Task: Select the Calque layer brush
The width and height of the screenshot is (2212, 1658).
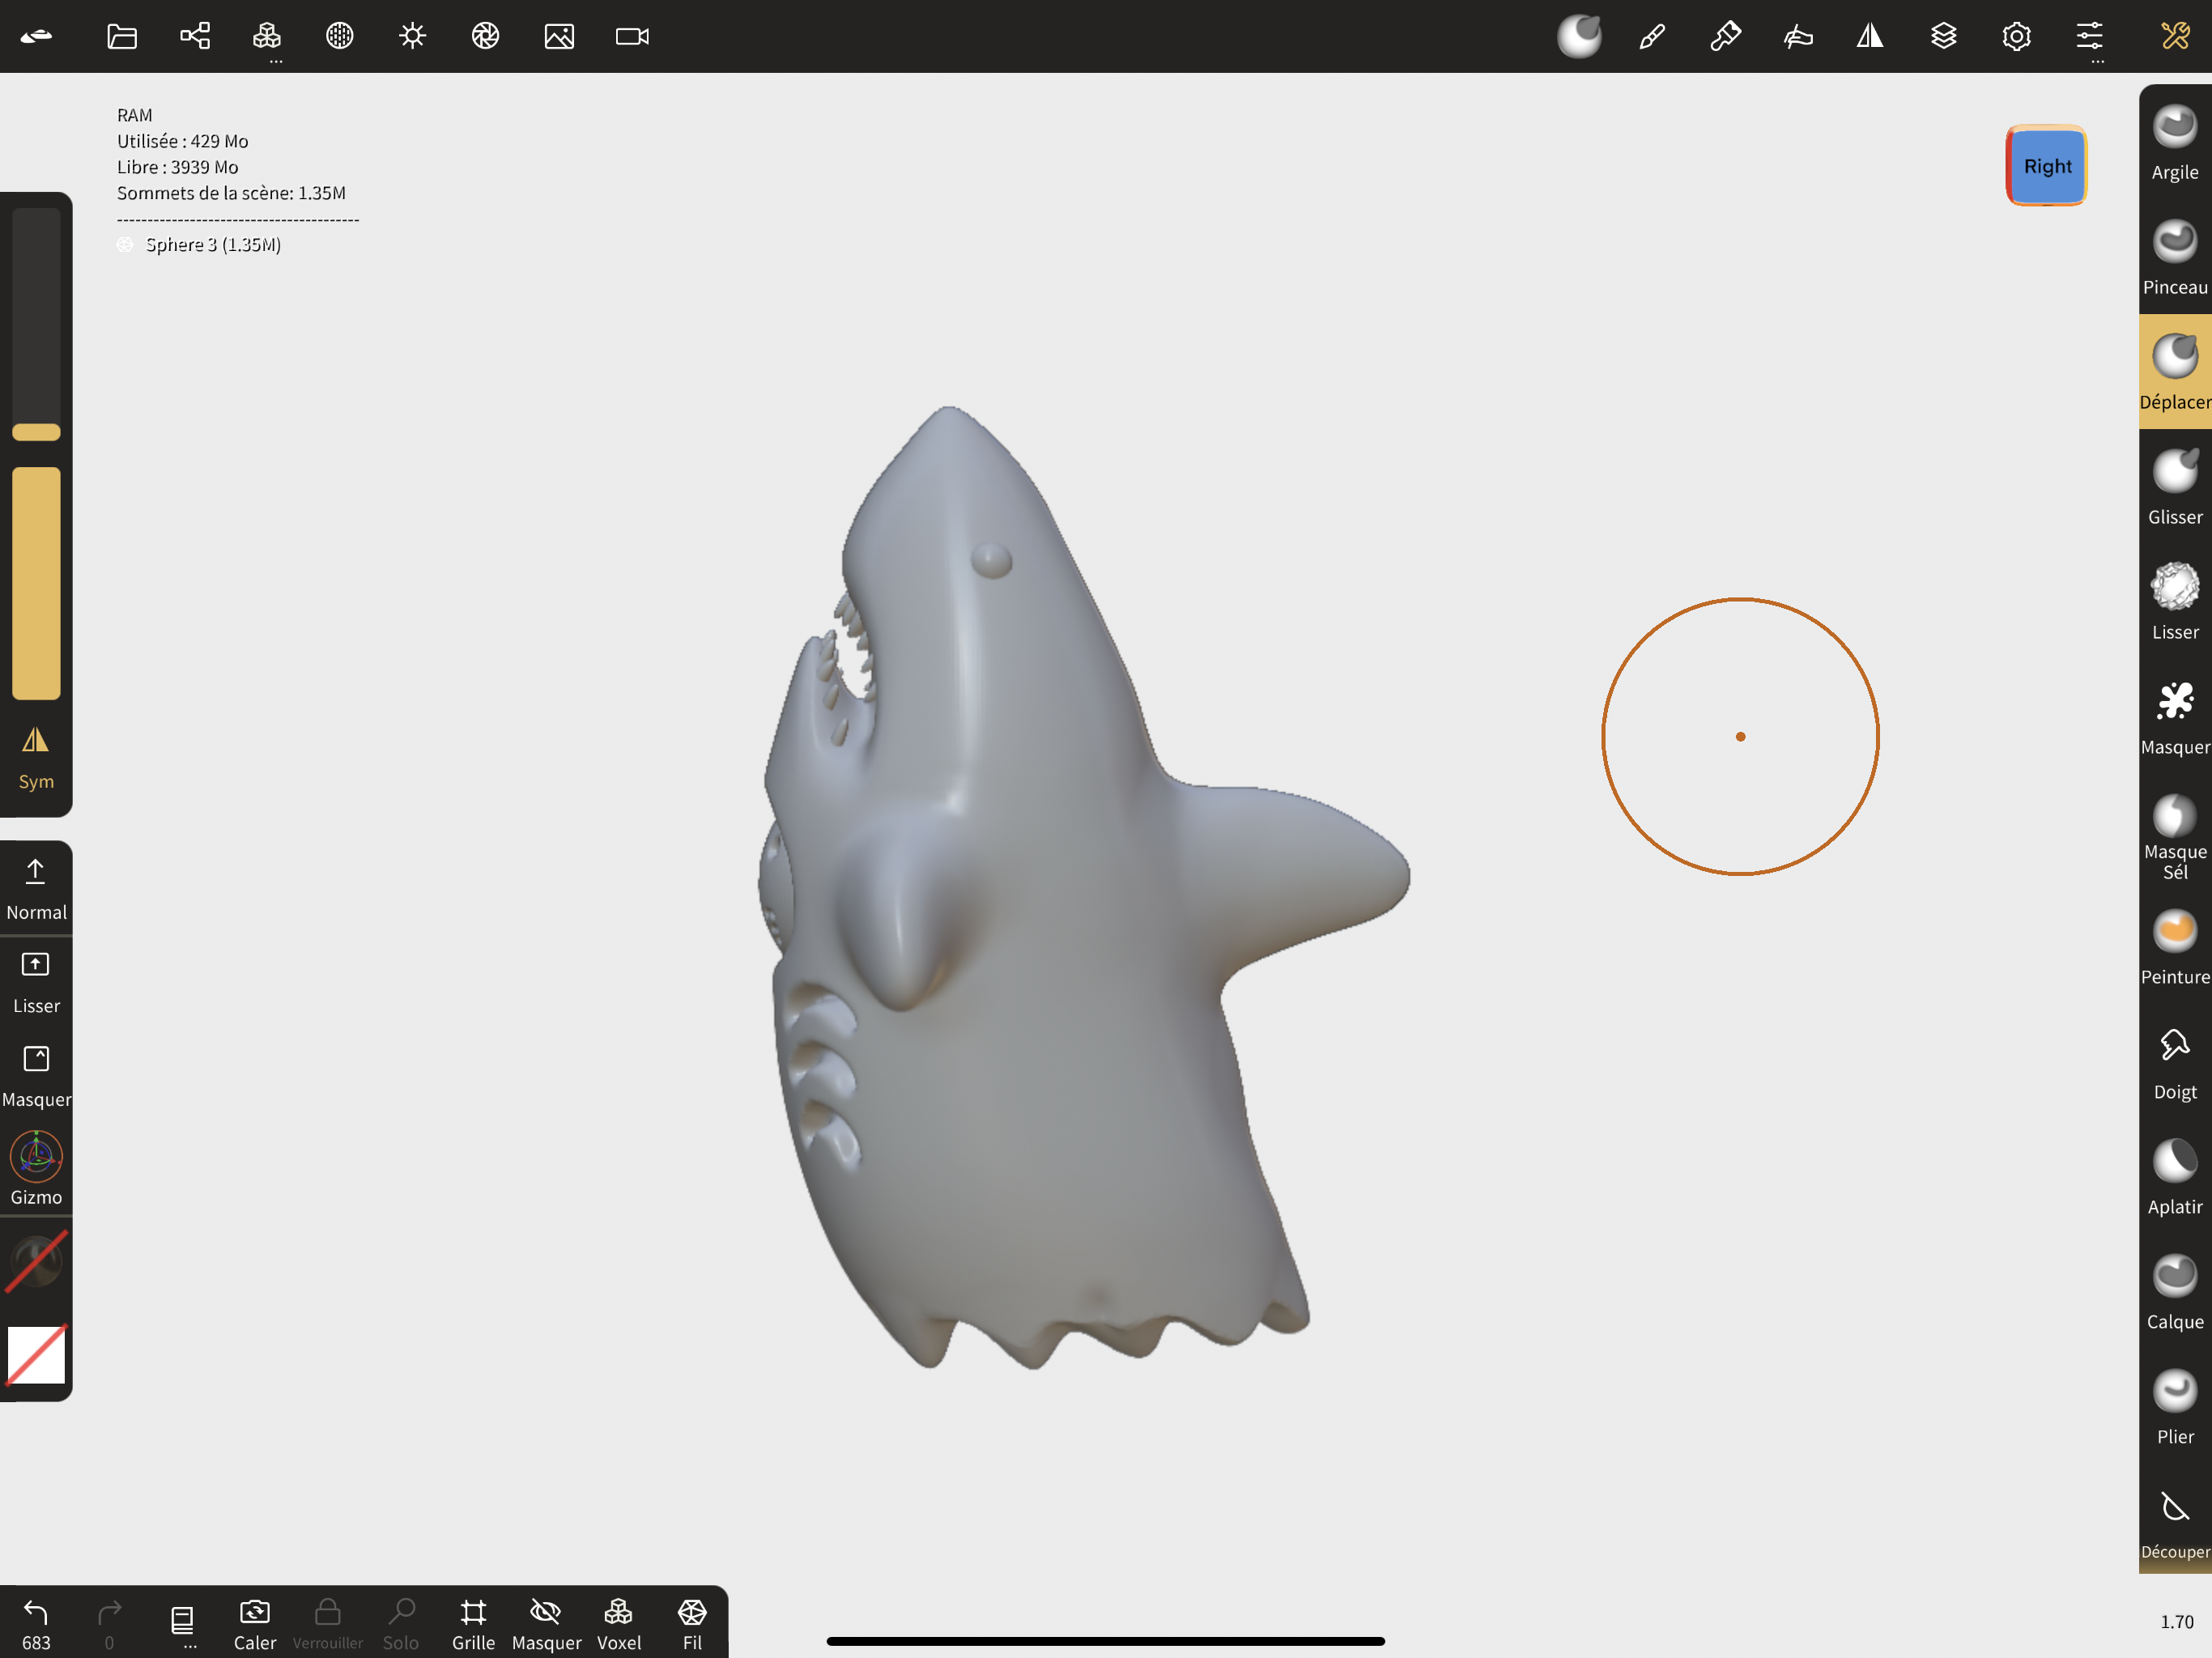Action: 2174,1292
